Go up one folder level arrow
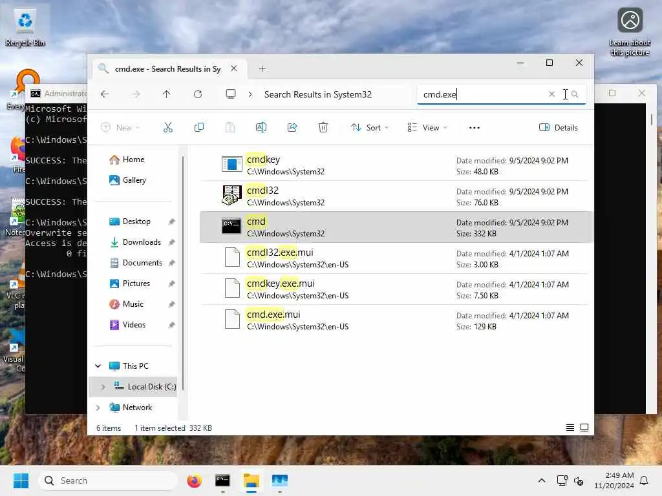The height and width of the screenshot is (496, 662). pos(167,94)
